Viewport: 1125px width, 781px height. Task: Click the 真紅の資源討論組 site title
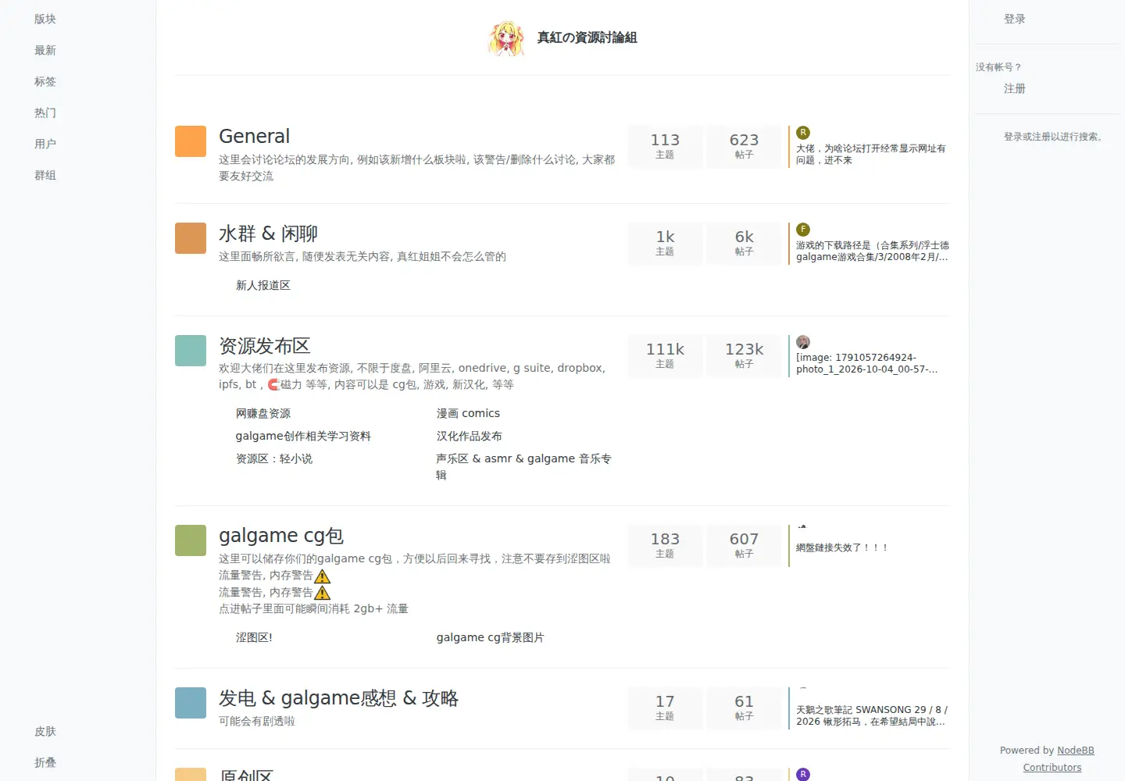587,37
